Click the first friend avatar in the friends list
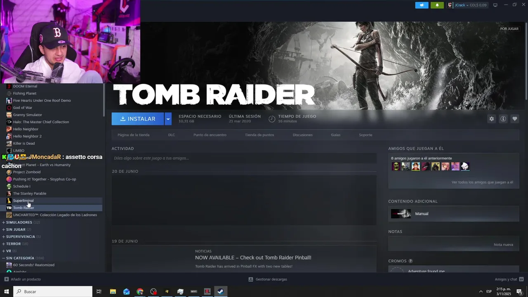Screen dimensions: 528x297 click(396, 166)
